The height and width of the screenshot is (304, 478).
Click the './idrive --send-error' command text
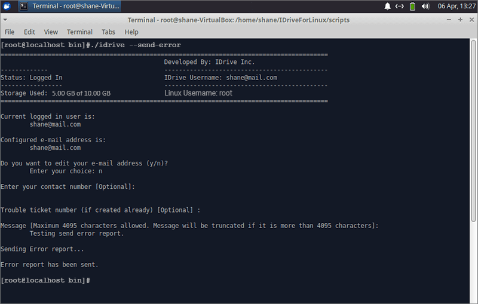pyautogui.click(x=137, y=45)
